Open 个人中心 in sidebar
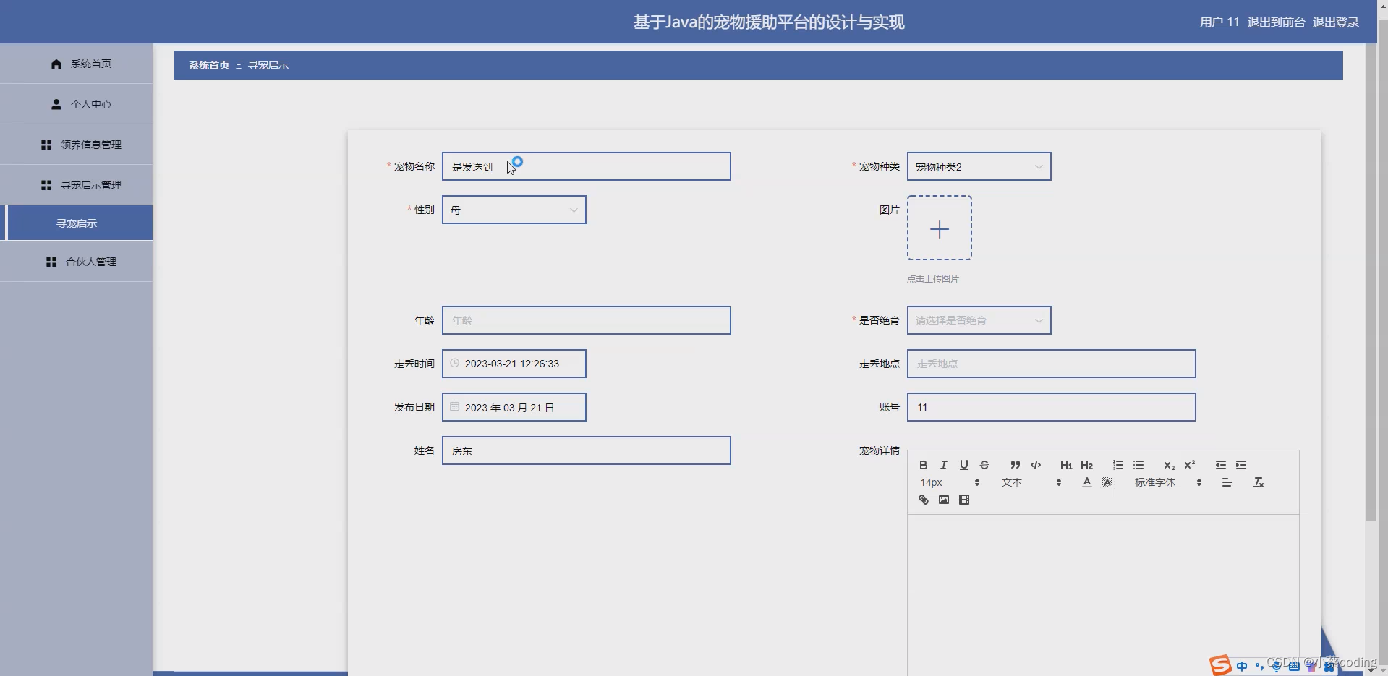1388x676 pixels. click(76, 104)
